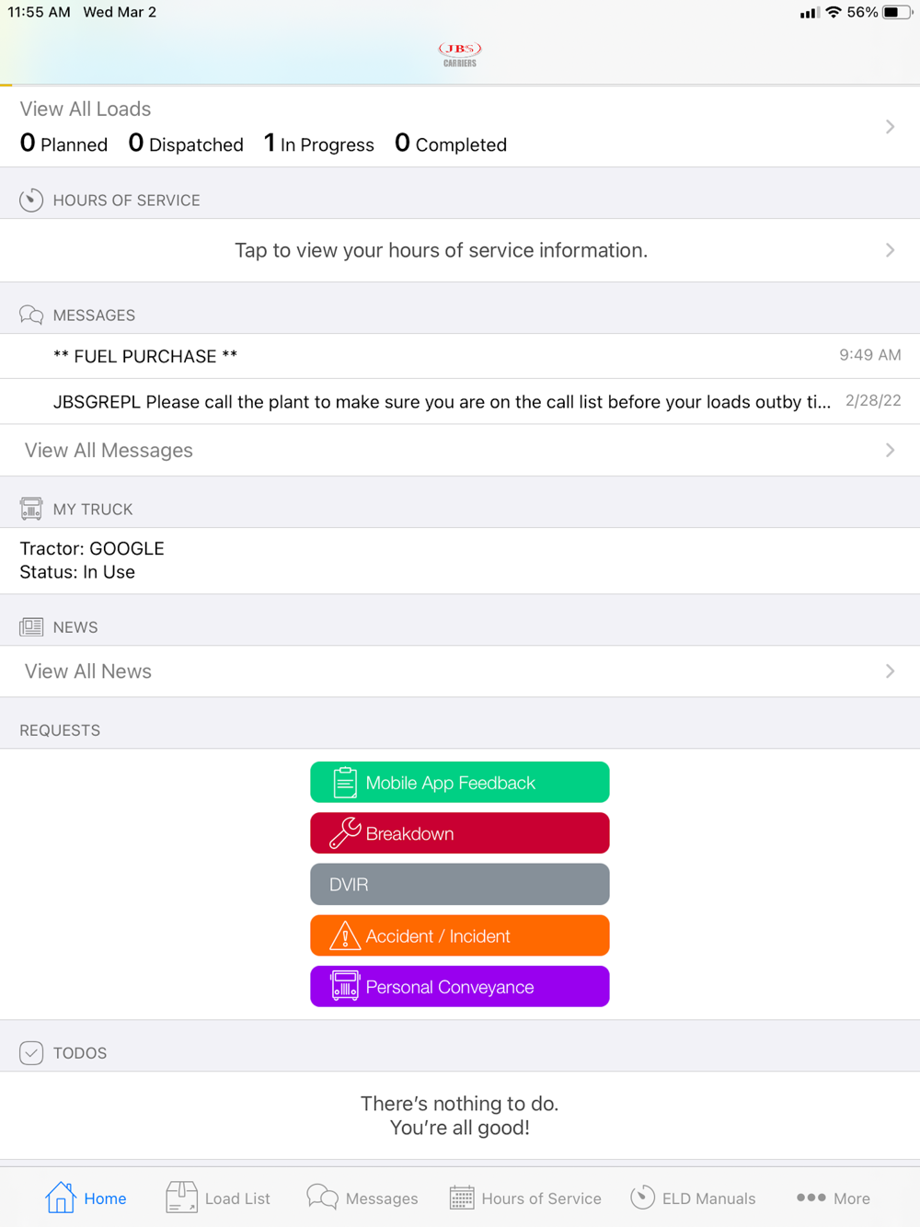Screen dimensions: 920x1227
Task: Open the FUEL PURCHASE message
Action: [x=460, y=356]
